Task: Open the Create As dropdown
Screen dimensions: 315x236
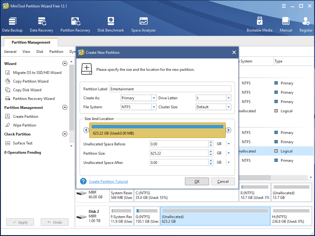Action: coord(154,98)
